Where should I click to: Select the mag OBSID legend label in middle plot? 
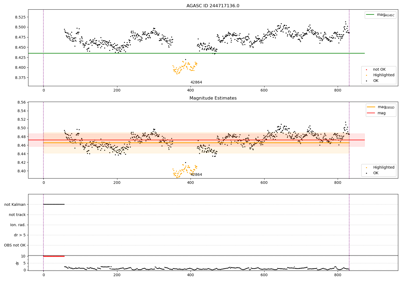[386, 107]
